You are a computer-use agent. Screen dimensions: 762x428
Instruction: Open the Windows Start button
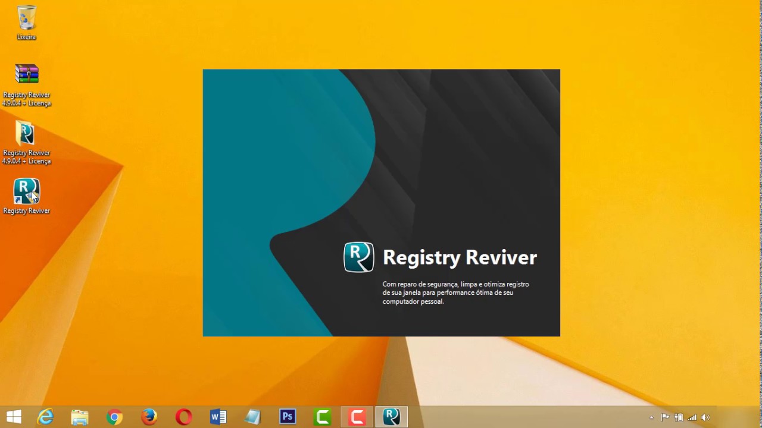[x=14, y=417]
